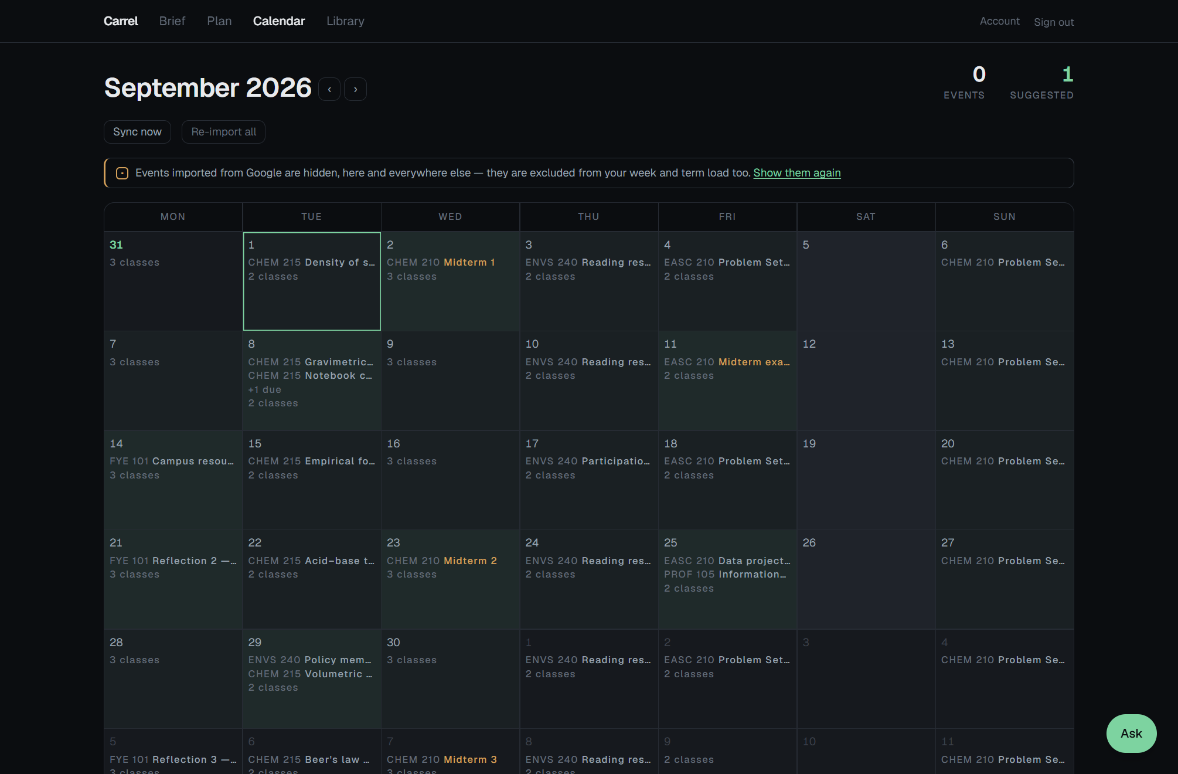Viewport: 1178px width, 774px height.
Task: Open FYE 101 Reflection 2 entry
Action: click(173, 561)
